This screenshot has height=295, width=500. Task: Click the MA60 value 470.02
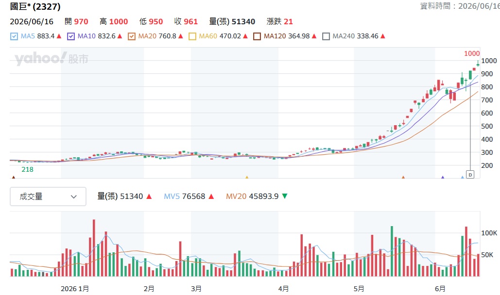230,36
